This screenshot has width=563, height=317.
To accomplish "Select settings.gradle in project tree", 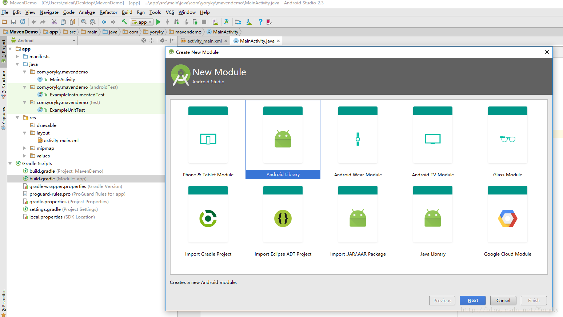I will tap(63, 209).
